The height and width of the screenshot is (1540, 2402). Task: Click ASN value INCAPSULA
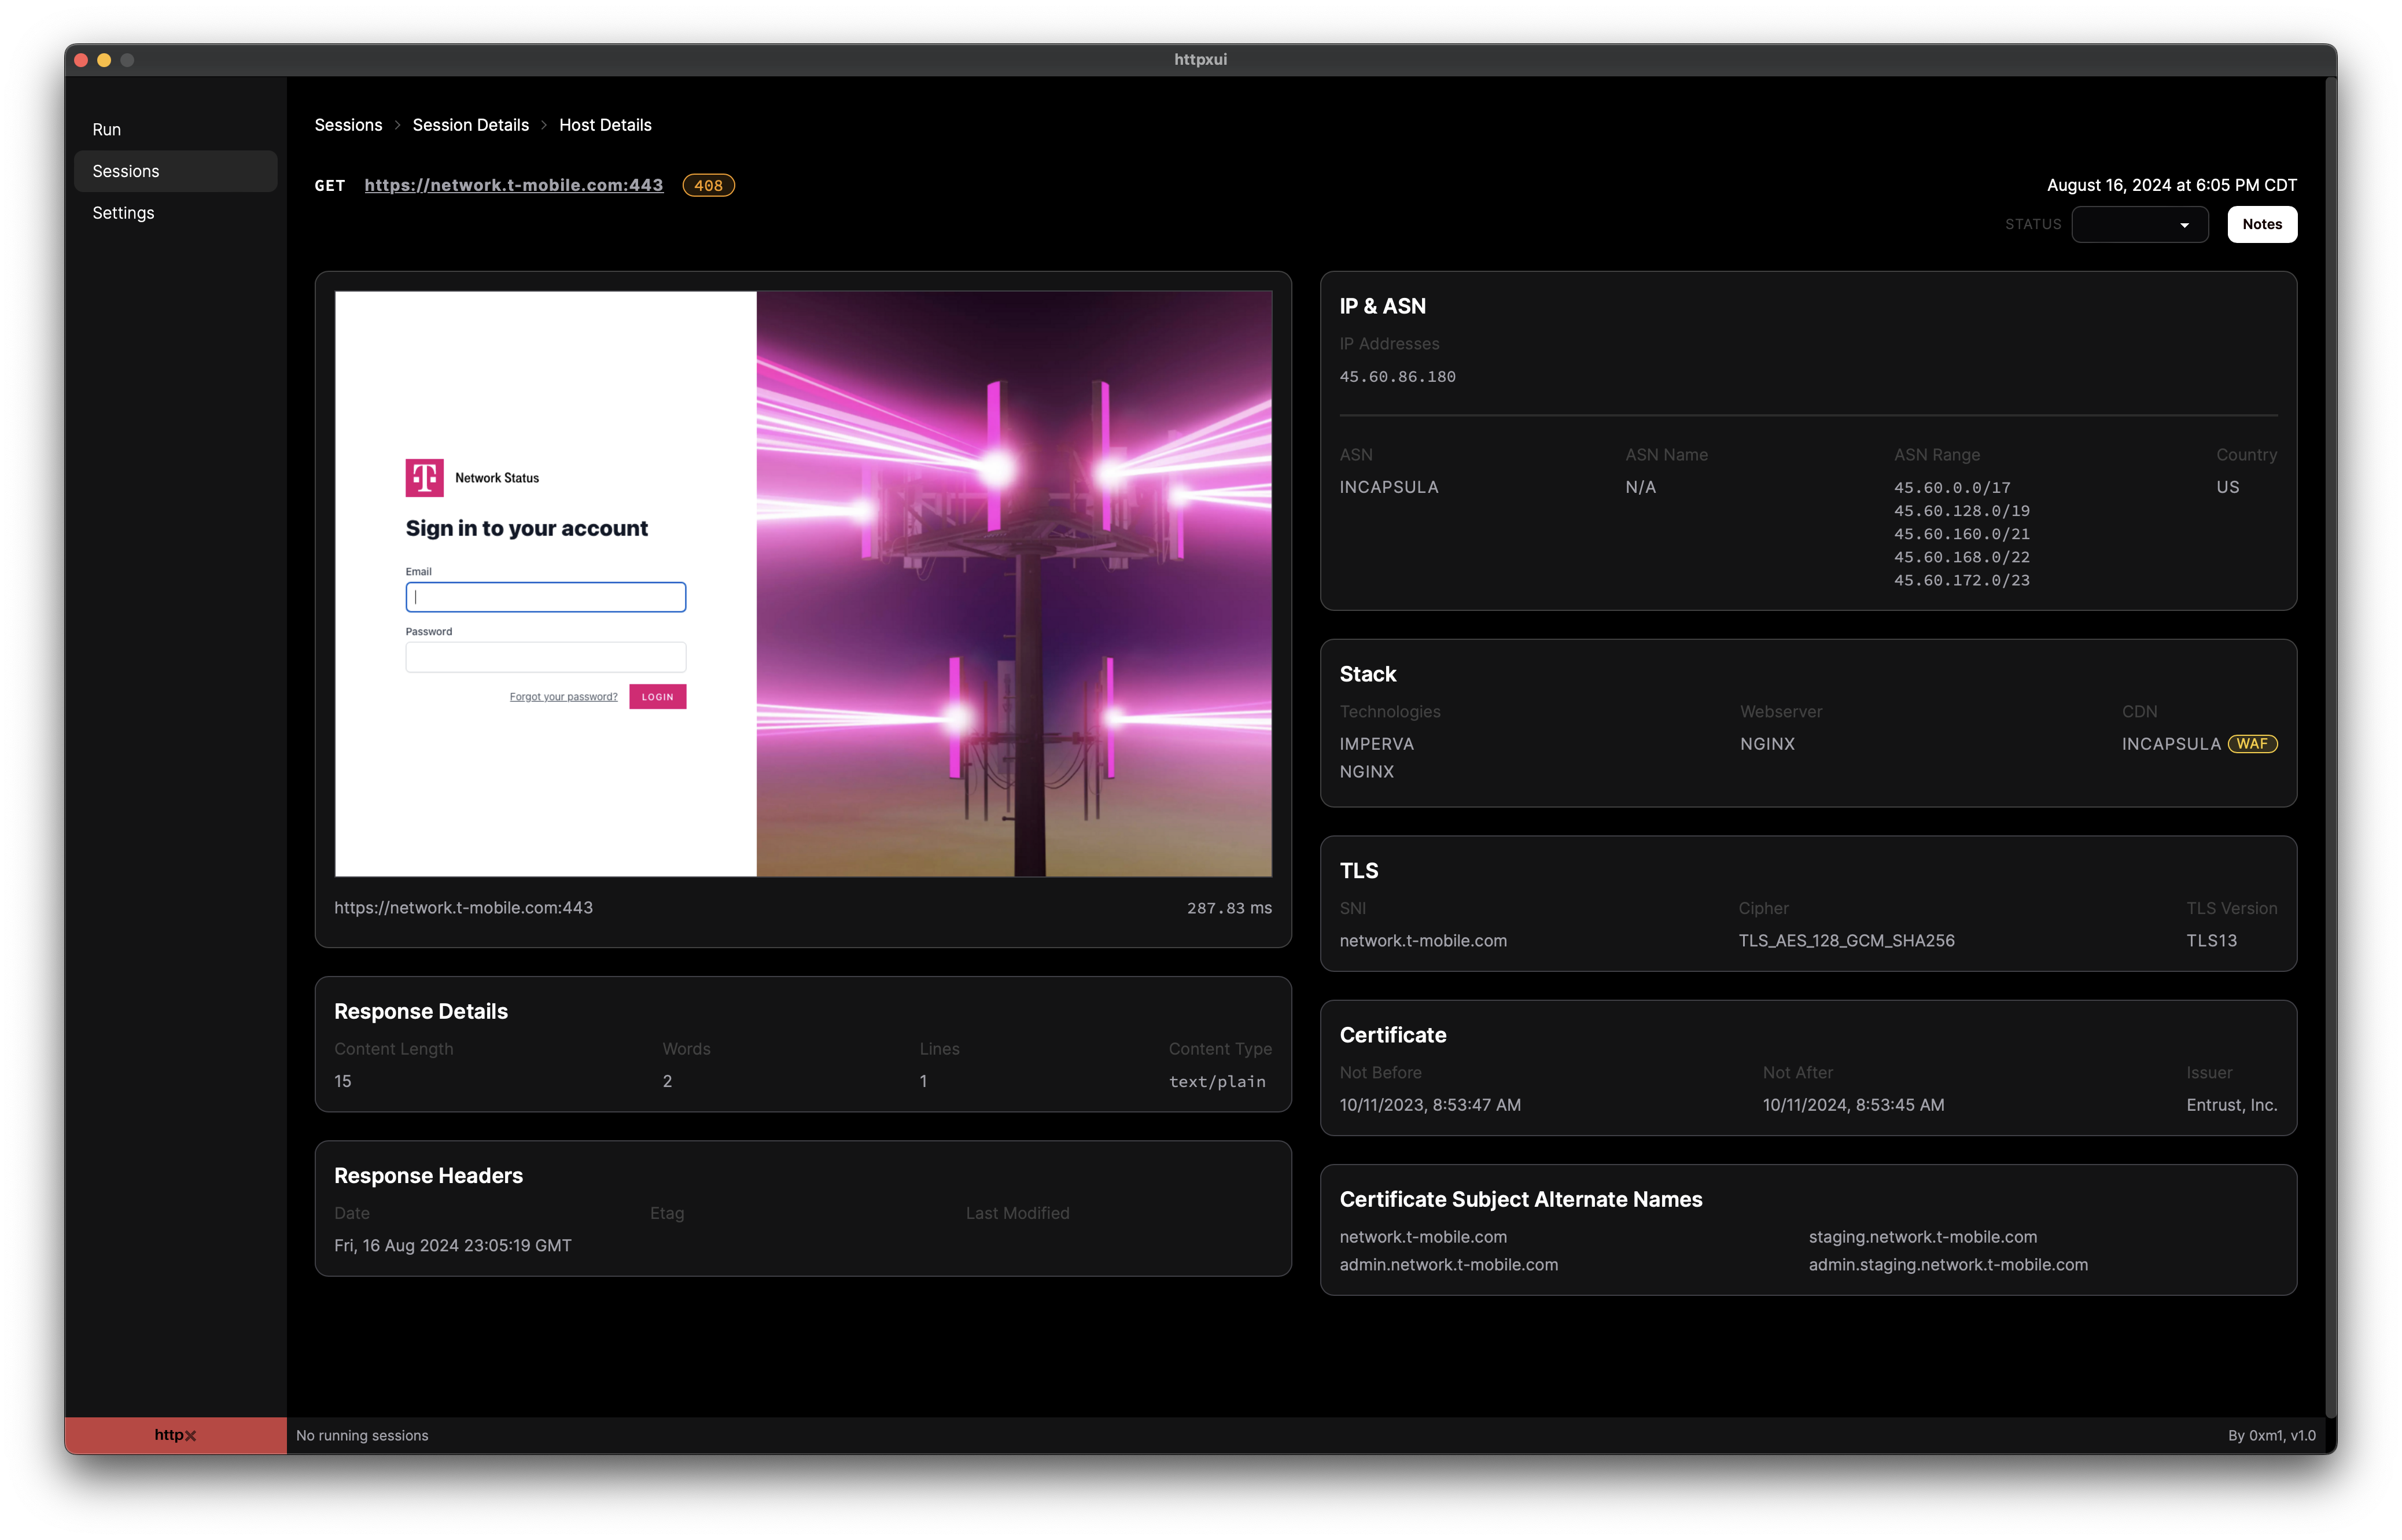1388,487
